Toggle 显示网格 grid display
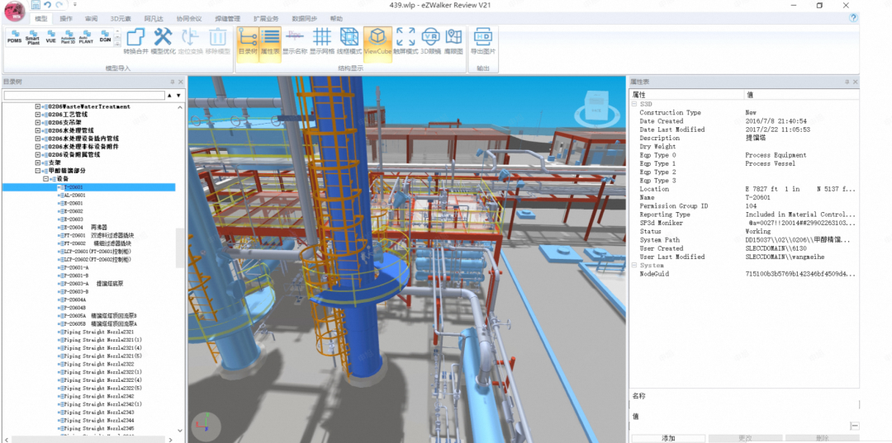Viewport: 892px width, 443px height. 322,41
